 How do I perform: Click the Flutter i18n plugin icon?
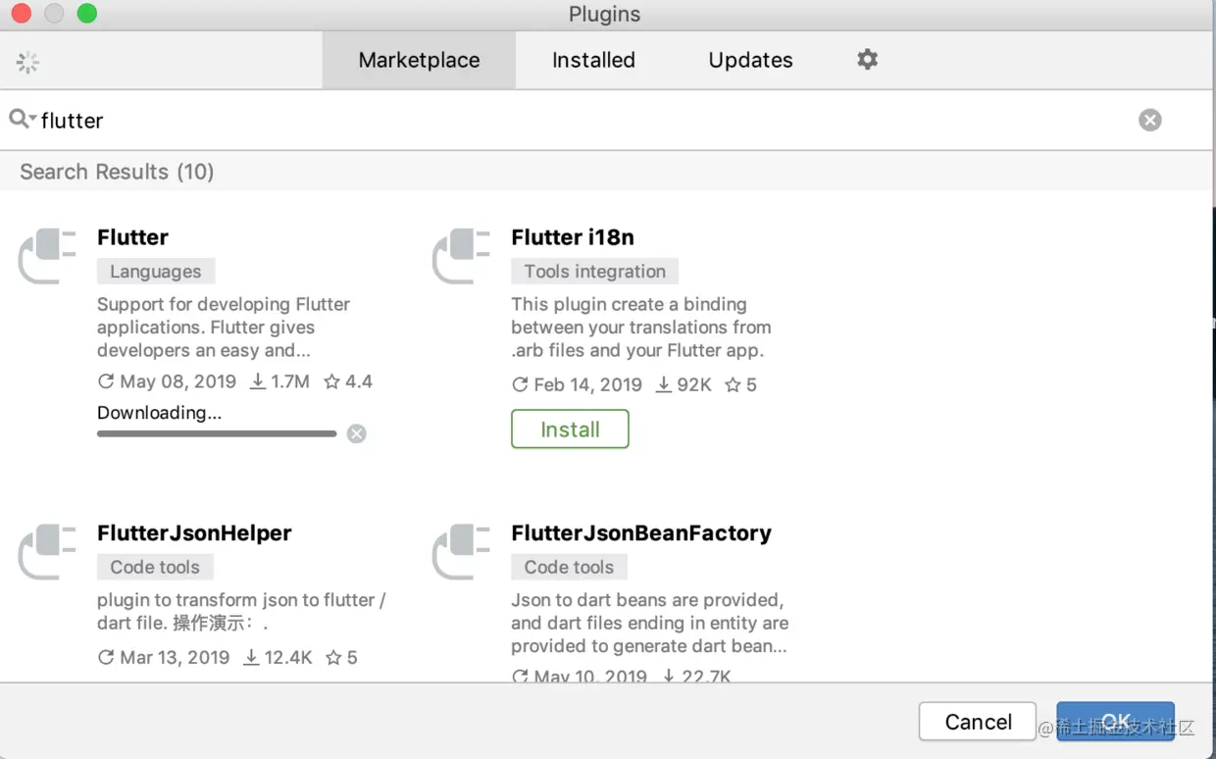point(462,256)
